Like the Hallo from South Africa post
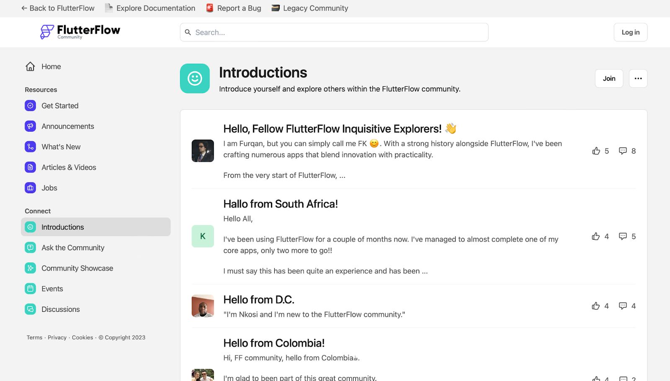Screen dimensions: 670x381 596,236
